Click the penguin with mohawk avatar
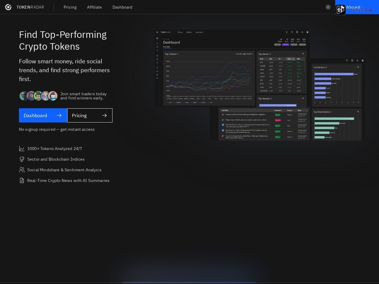This screenshot has height=284, width=379. 53,96
